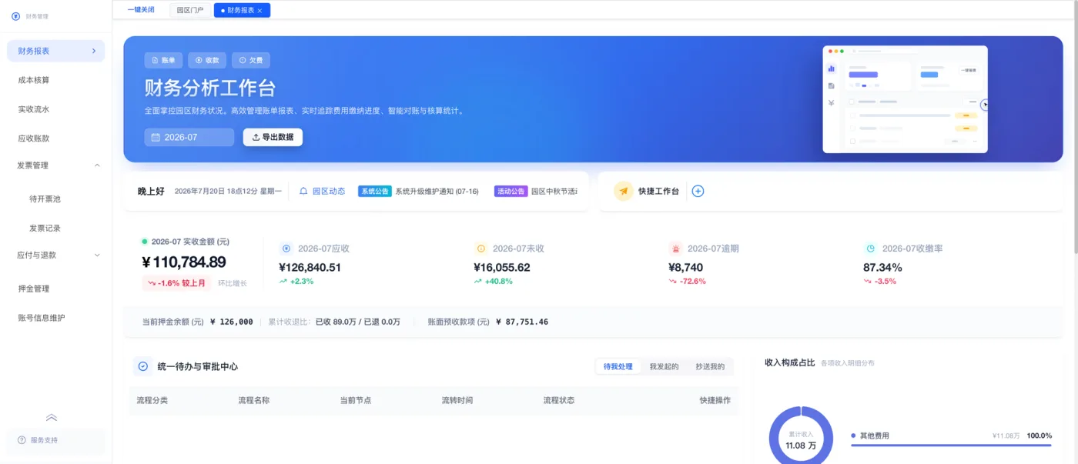
Task: Click the 服务支持 question mark icon
Action: pos(22,440)
